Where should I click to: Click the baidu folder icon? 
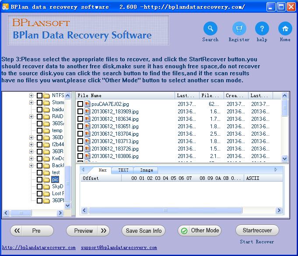point(46,110)
